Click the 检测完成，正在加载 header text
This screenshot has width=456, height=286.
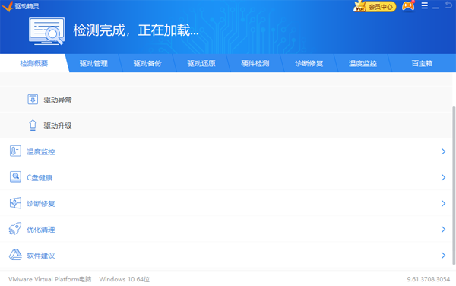136,30
